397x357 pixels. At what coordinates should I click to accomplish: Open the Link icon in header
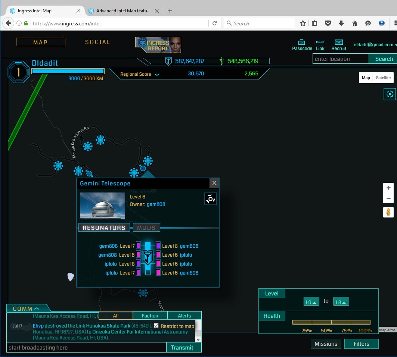pyautogui.click(x=320, y=42)
